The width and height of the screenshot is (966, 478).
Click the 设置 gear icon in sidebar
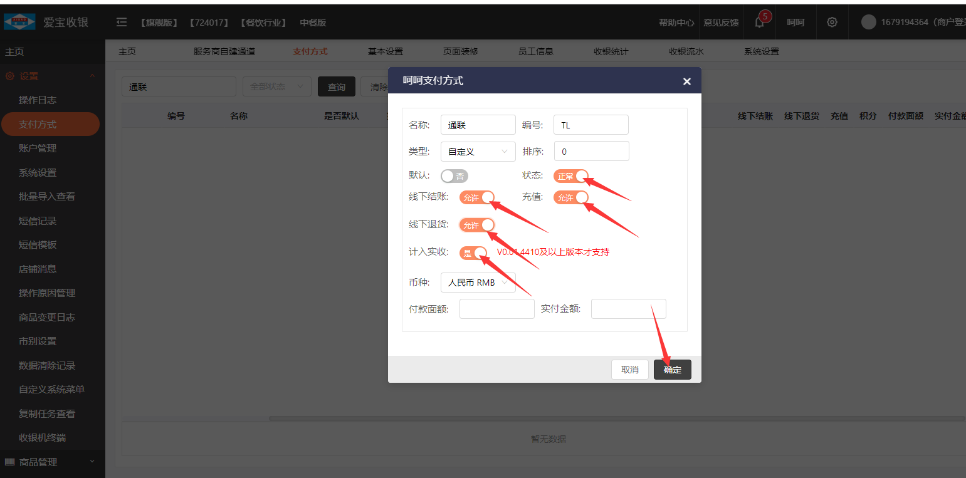coord(9,76)
